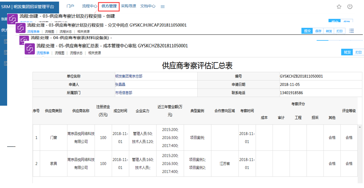The image size is (364, 188).
Task: Open the 流程中心 menu
Action: click(x=90, y=6)
